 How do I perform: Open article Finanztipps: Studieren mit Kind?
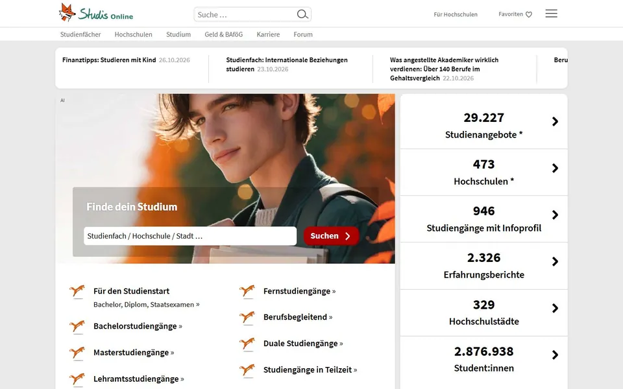[109, 60]
